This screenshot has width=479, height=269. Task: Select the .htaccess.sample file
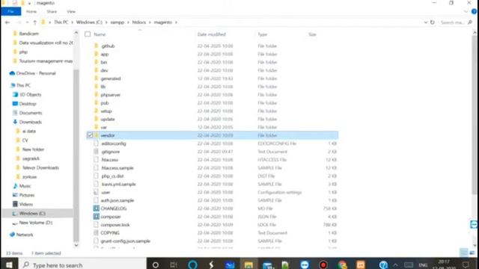pyautogui.click(x=118, y=168)
